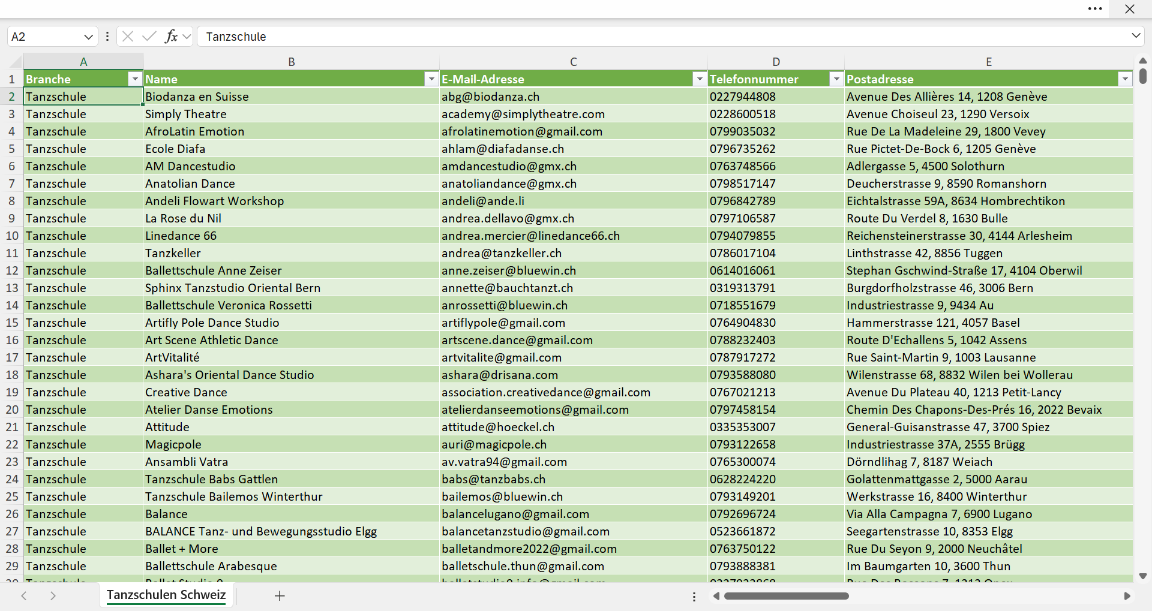This screenshot has width=1152, height=611.
Task: Select Ballettschule Arabesque cell
Action: point(292,566)
